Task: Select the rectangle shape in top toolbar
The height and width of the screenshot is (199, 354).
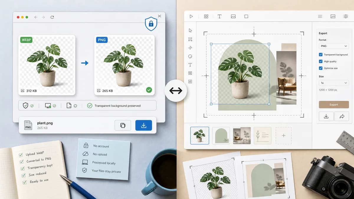Action: (246, 17)
